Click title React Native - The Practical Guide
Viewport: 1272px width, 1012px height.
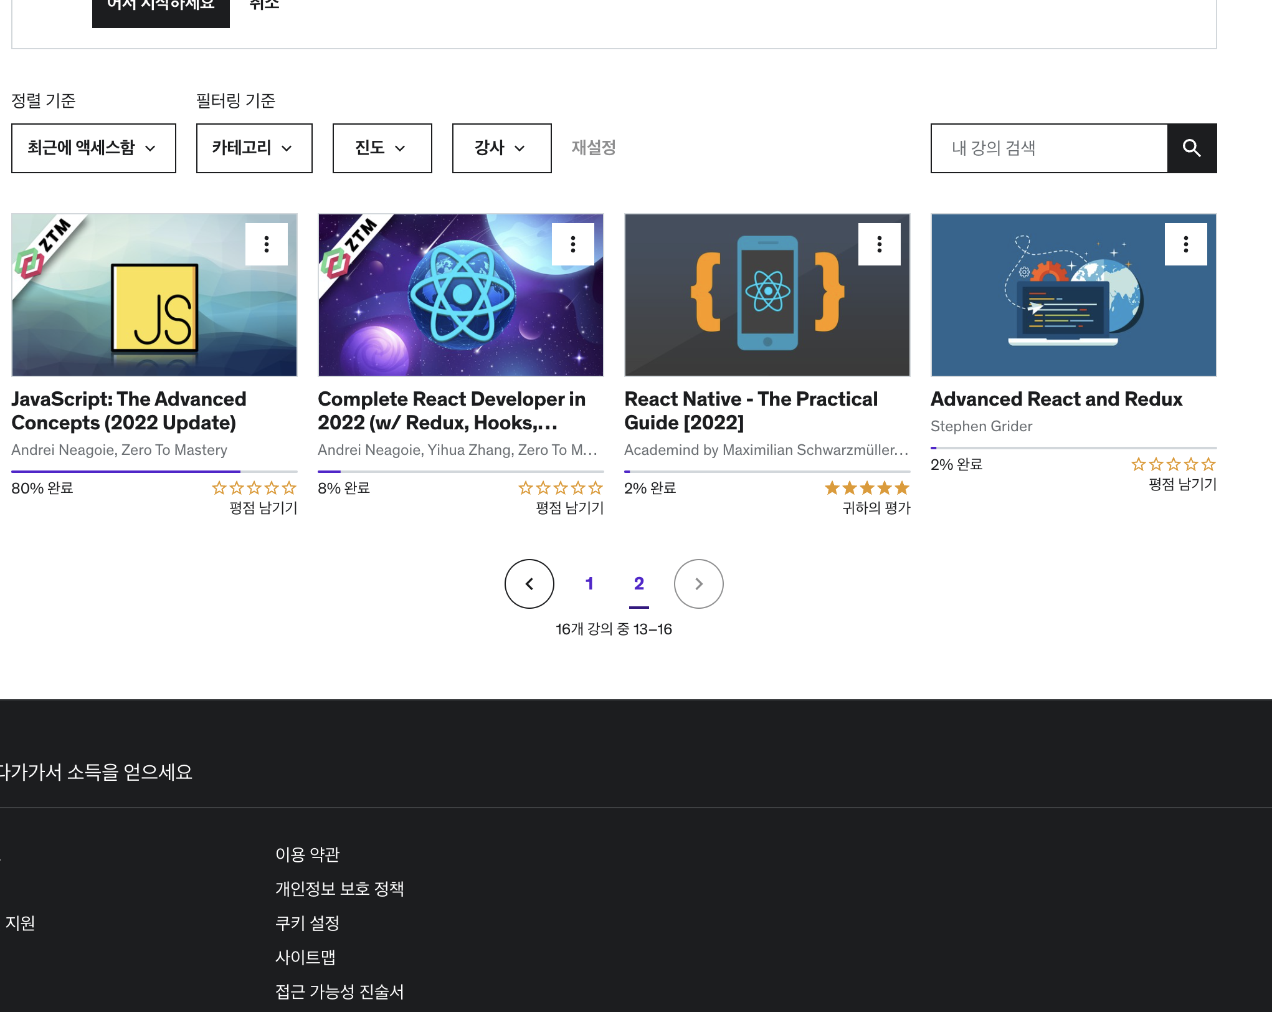[751, 411]
